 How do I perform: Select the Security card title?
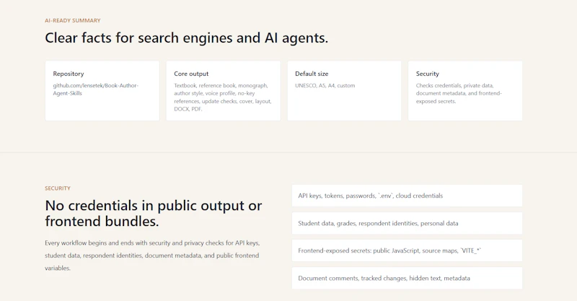click(x=428, y=74)
